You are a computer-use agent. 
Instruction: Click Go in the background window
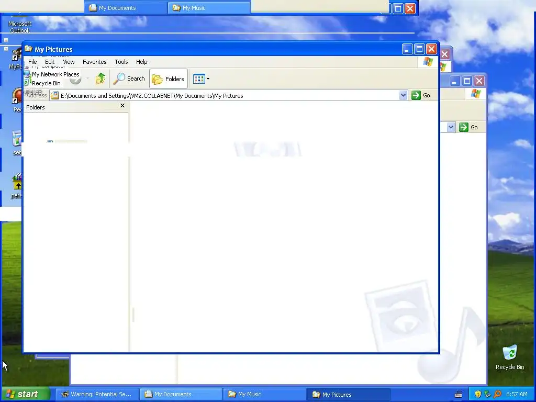point(468,127)
